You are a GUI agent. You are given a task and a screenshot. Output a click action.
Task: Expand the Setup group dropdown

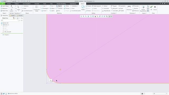[4, 13]
